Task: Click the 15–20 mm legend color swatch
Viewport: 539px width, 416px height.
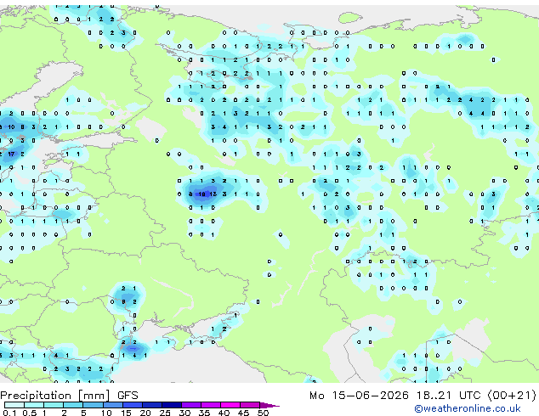Action: 132,405
